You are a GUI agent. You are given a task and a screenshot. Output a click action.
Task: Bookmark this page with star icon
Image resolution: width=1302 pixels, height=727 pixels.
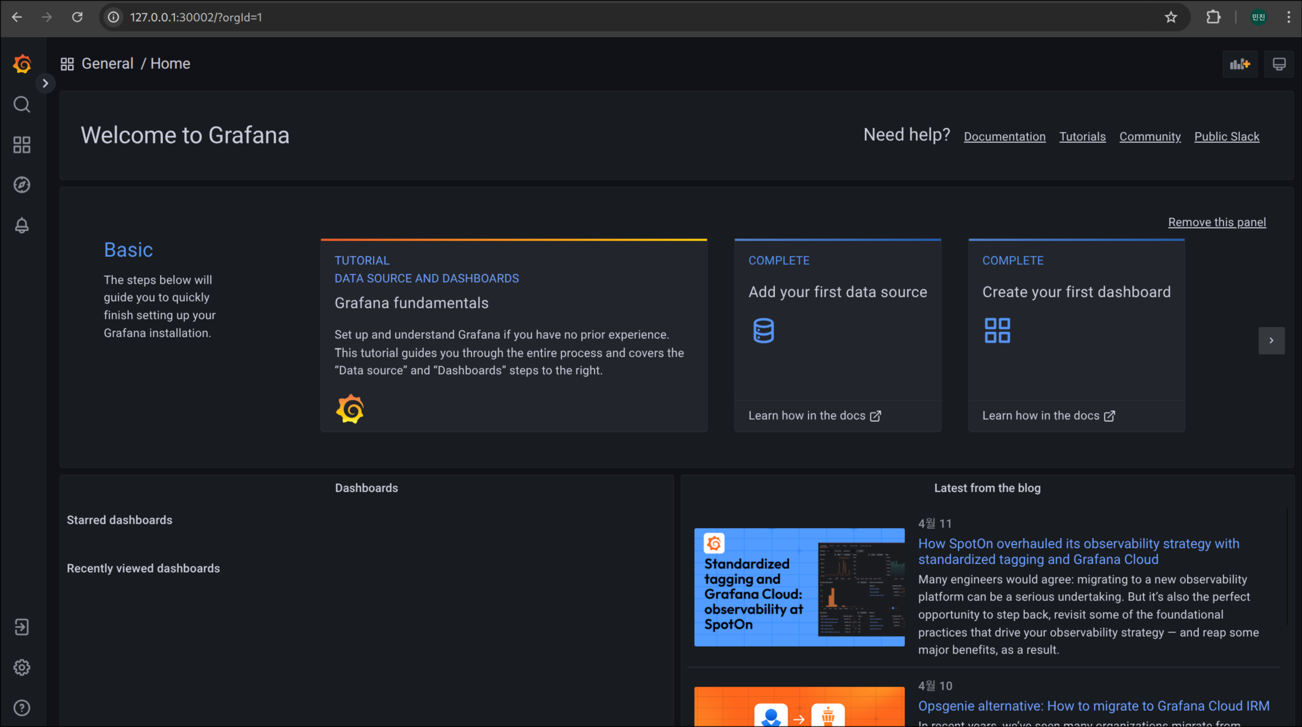click(1171, 17)
